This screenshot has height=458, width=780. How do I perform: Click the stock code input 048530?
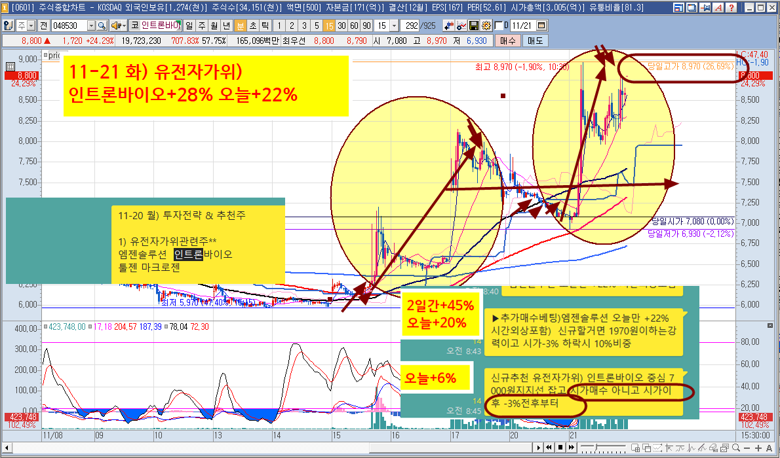[x=69, y=26]
